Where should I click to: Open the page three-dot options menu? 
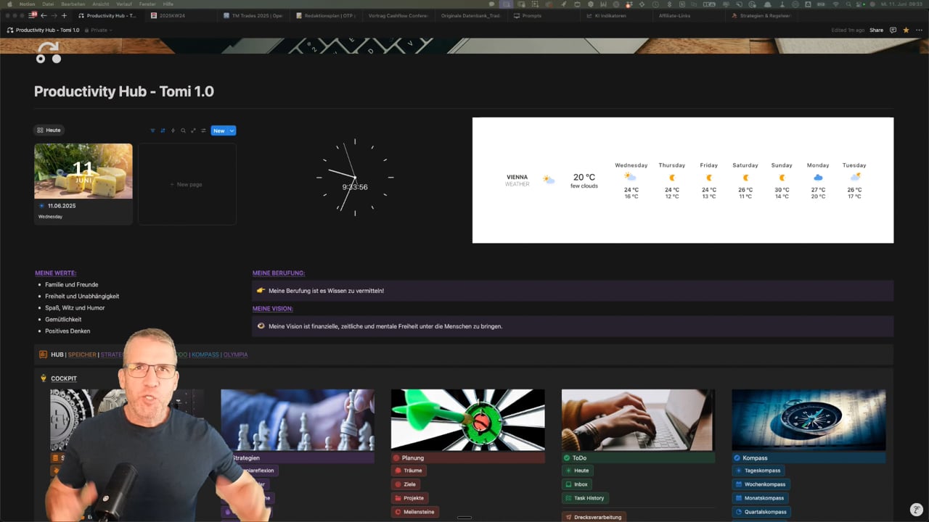click(x=918, y=30)
